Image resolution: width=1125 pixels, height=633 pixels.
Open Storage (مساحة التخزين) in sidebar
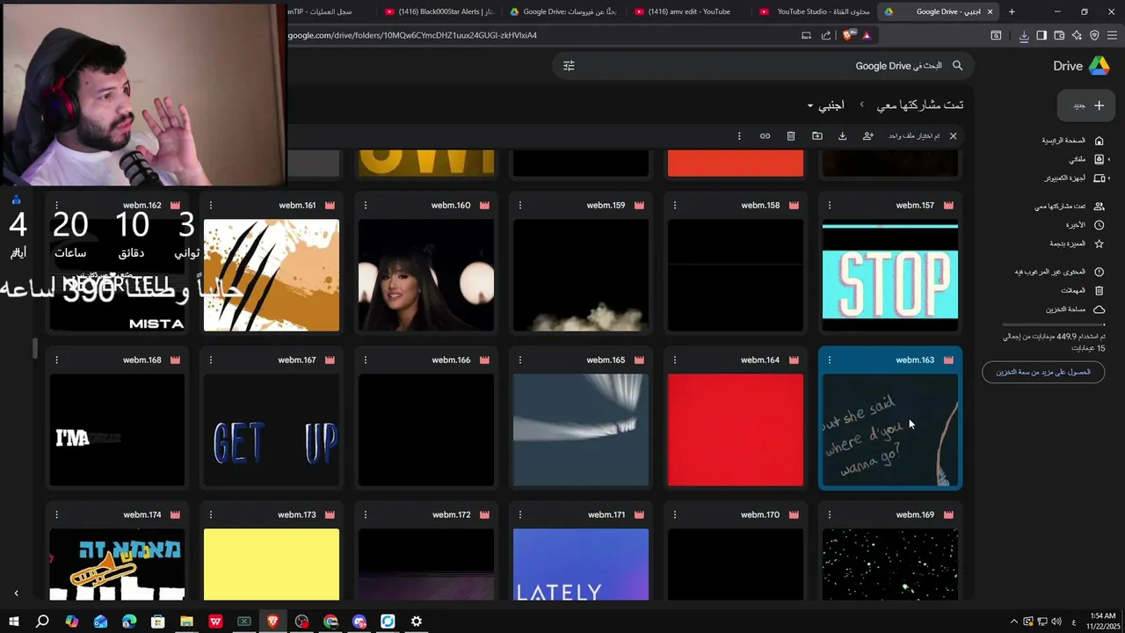click(x=1074, y=309)
